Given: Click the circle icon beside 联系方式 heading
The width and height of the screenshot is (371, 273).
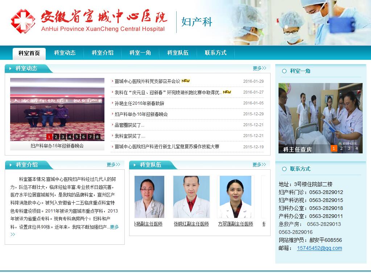Looking at the screenshot, I should pyautogui.click(x=284, y=169).
